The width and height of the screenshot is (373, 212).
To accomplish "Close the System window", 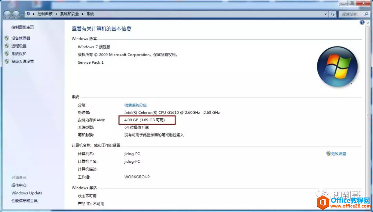I will [363, 3].
